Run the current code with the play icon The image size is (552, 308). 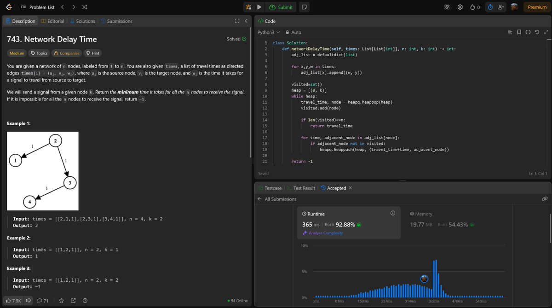click(x=259, y=7)
